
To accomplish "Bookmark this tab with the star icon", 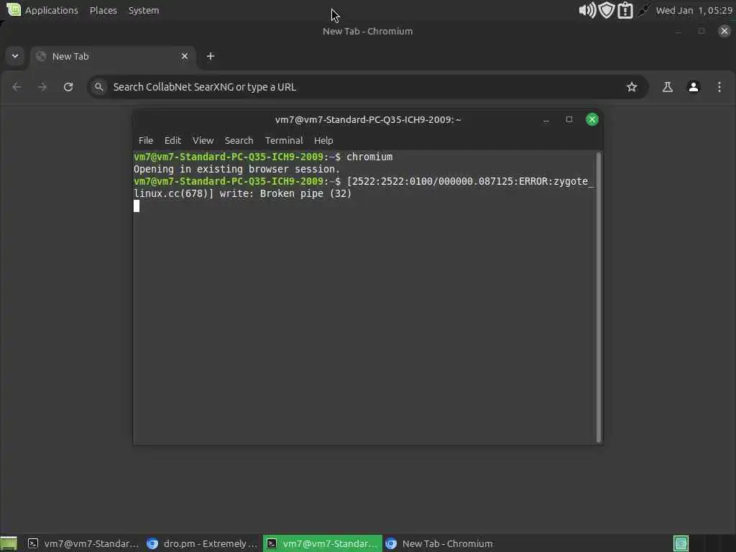I will (x=632, y=87).
